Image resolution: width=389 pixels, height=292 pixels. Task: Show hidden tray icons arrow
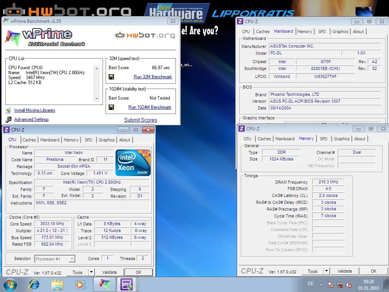(321, 285)
